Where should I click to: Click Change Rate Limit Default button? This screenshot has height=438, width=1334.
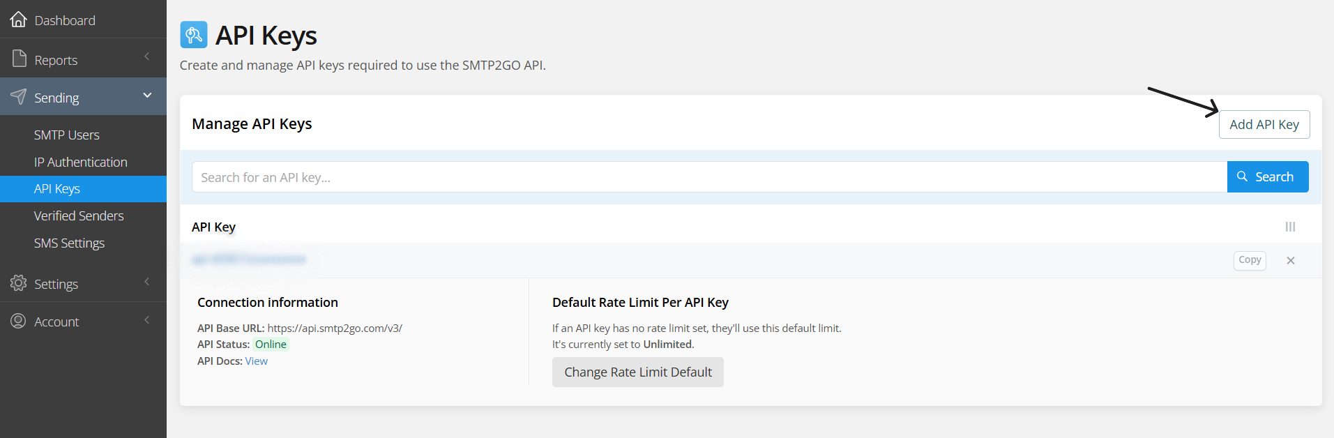(638, 372)
